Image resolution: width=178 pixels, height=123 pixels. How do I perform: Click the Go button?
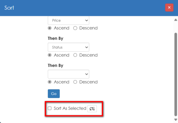point(54,94)
